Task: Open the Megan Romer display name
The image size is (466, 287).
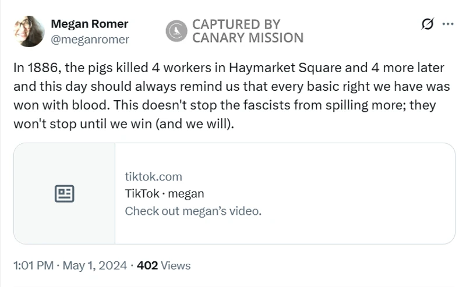Action: 90,24
